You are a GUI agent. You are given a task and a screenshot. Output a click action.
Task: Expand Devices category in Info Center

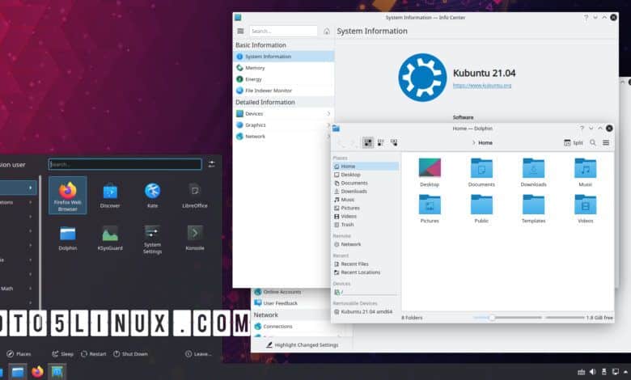pos(284,114)
